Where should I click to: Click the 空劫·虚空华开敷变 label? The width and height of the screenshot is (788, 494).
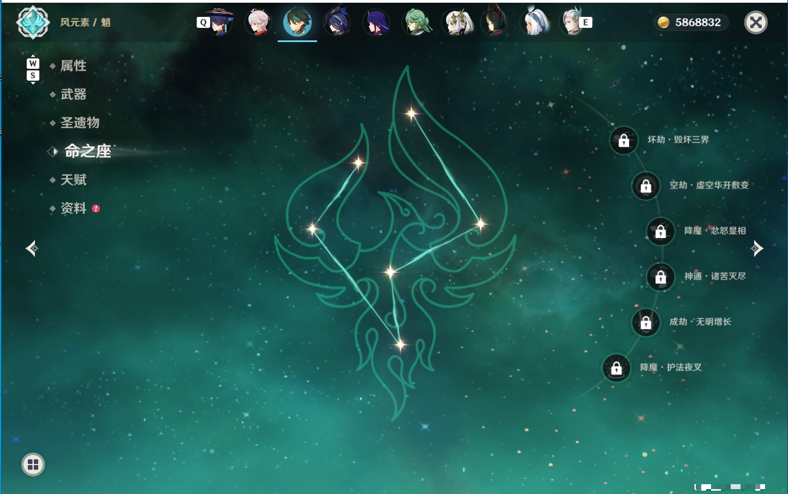(x=709, y=185)
